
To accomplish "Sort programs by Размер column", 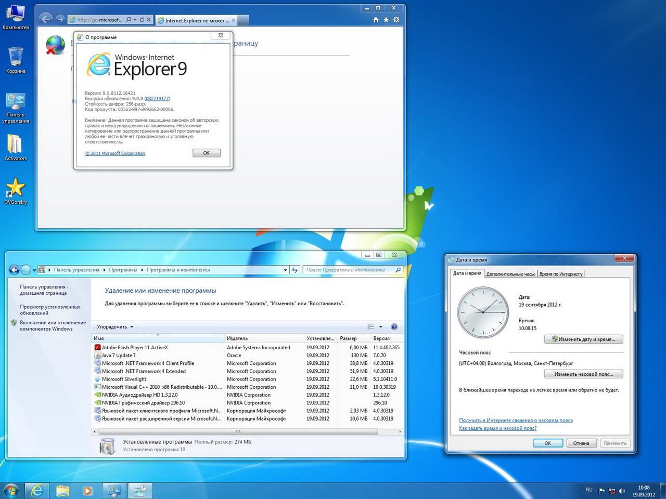I will [354, 338].
